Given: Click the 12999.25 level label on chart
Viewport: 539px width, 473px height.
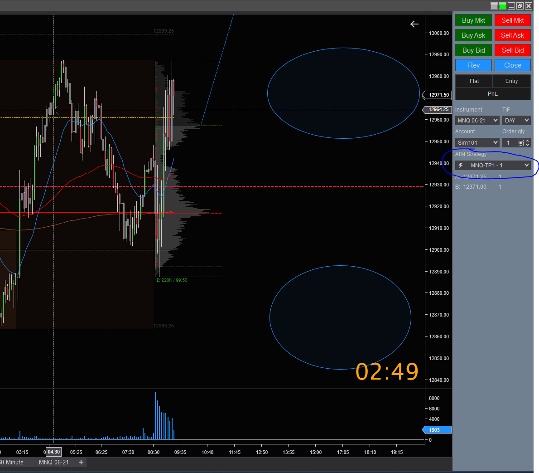Looking at the screenshot, I should (x=164, y=31).
